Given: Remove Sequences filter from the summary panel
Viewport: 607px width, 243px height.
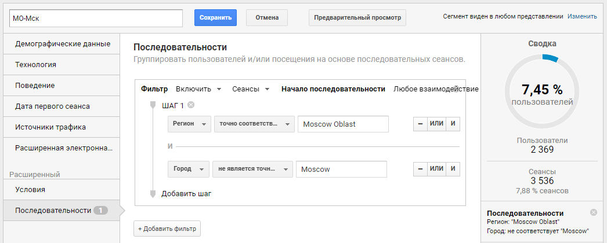Looking at the screenshot, I should (x=594, y=212).
